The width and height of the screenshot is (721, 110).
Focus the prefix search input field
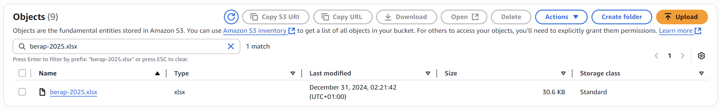[x=126, y=46]
